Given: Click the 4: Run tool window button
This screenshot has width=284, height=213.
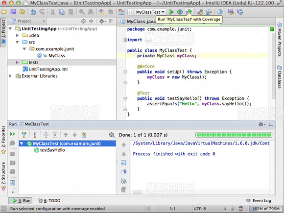Looking at the screenshot, I should pos(21,201).
